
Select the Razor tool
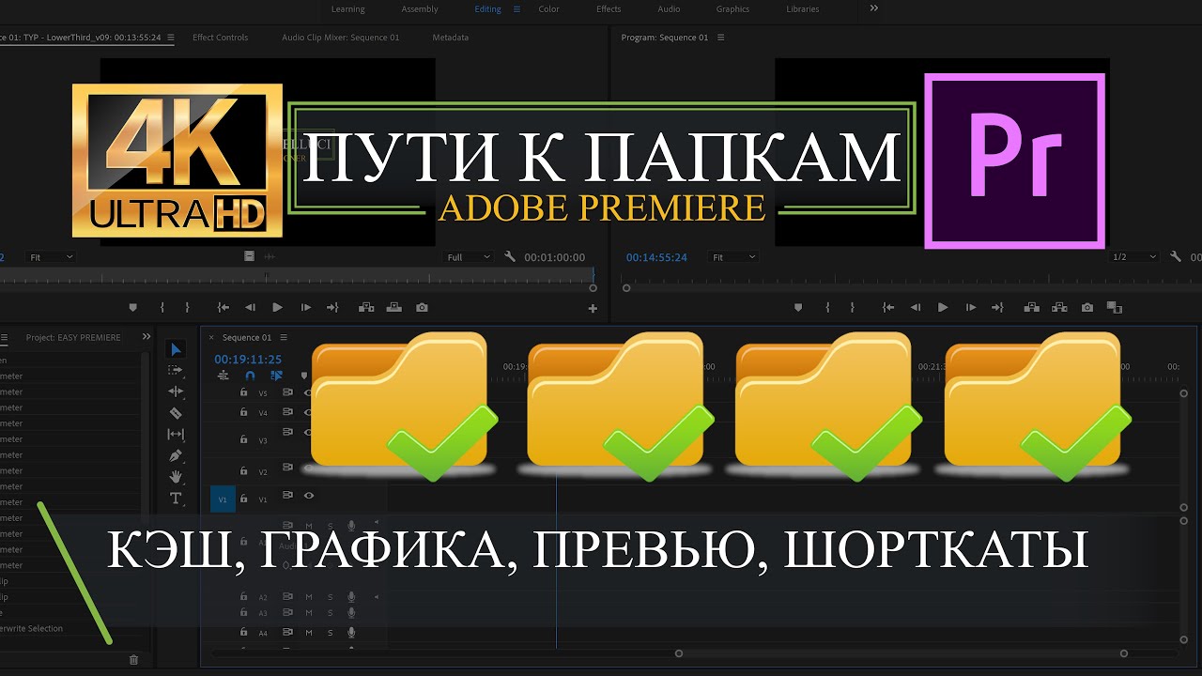[176, 413]
